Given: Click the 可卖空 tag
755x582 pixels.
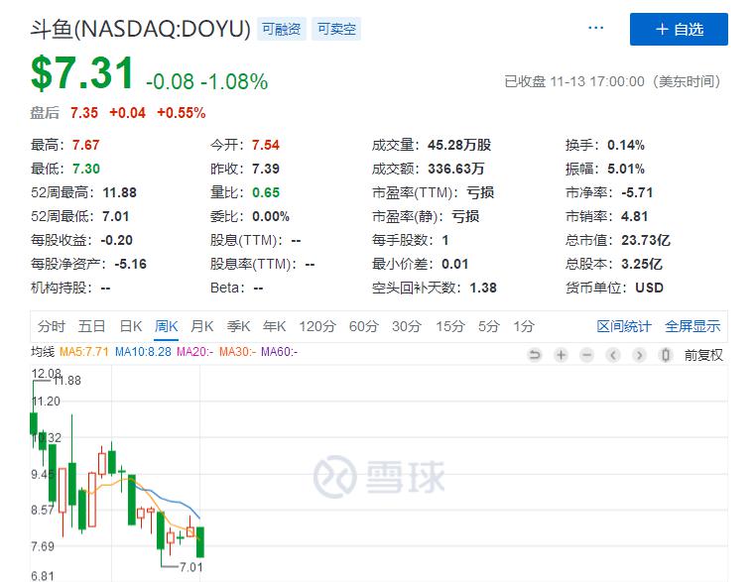Looking at the screenshot, I should pyautogui.click(x=336, y=29).
